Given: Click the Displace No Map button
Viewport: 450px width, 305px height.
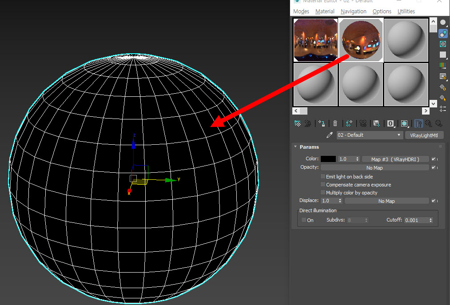Looking at the screenshot, I should [386, 201].
